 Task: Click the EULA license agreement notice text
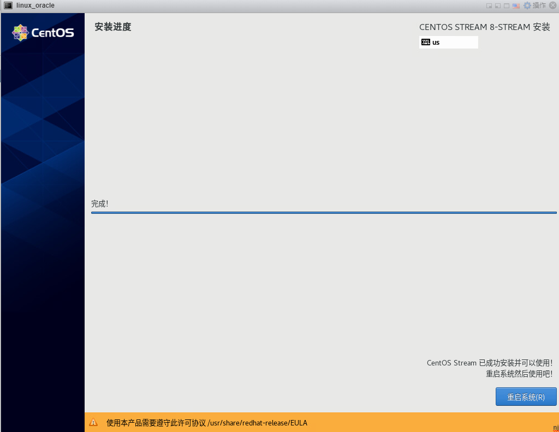point(207,423)
